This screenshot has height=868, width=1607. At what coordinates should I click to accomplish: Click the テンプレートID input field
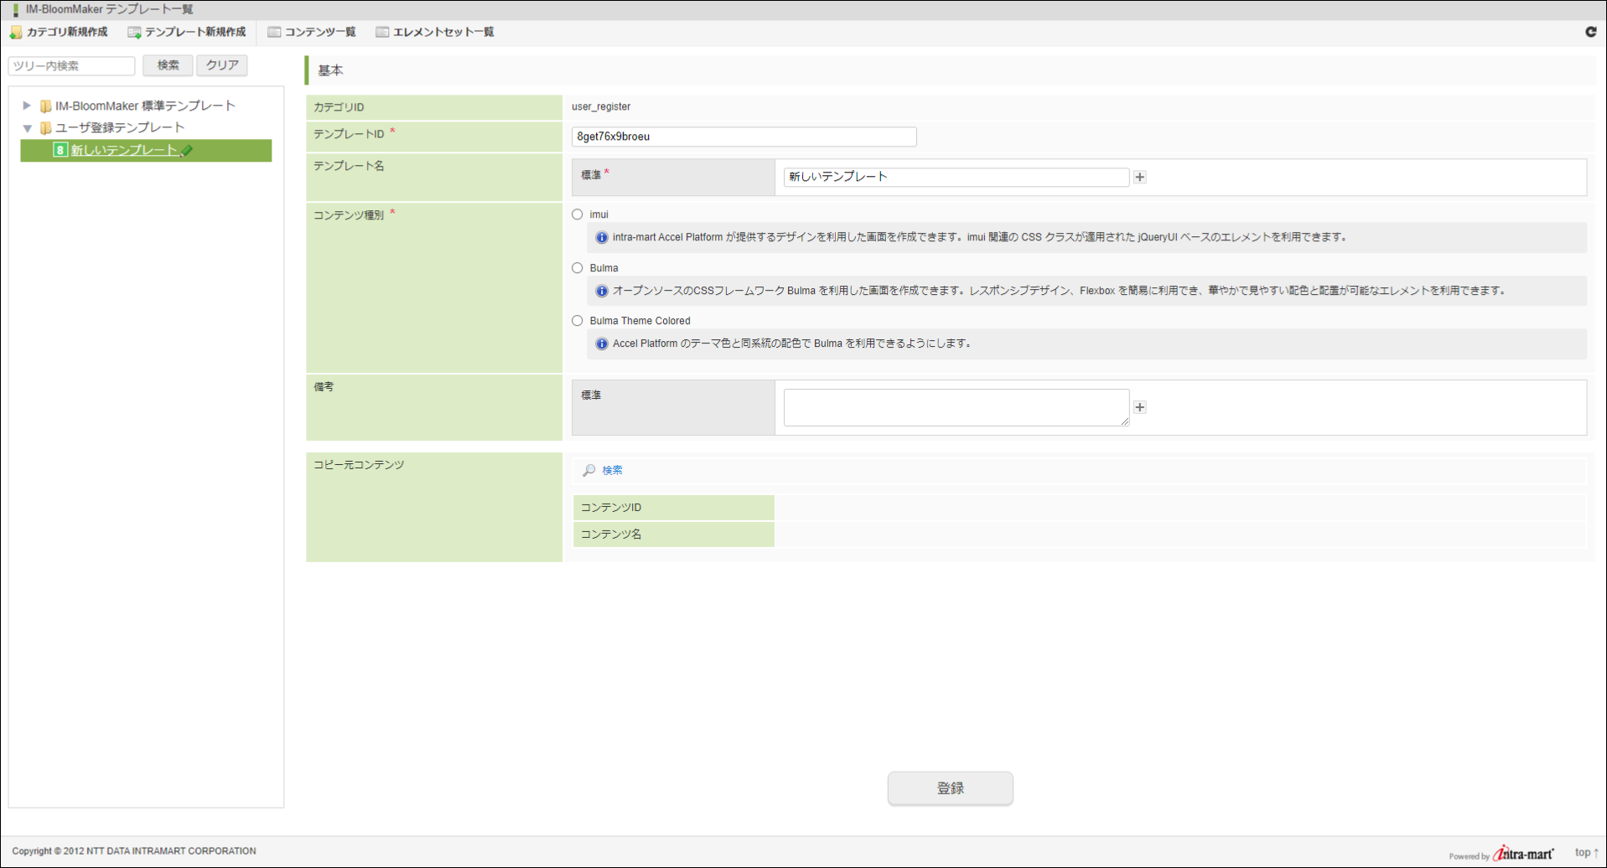[x=744, y=137]
